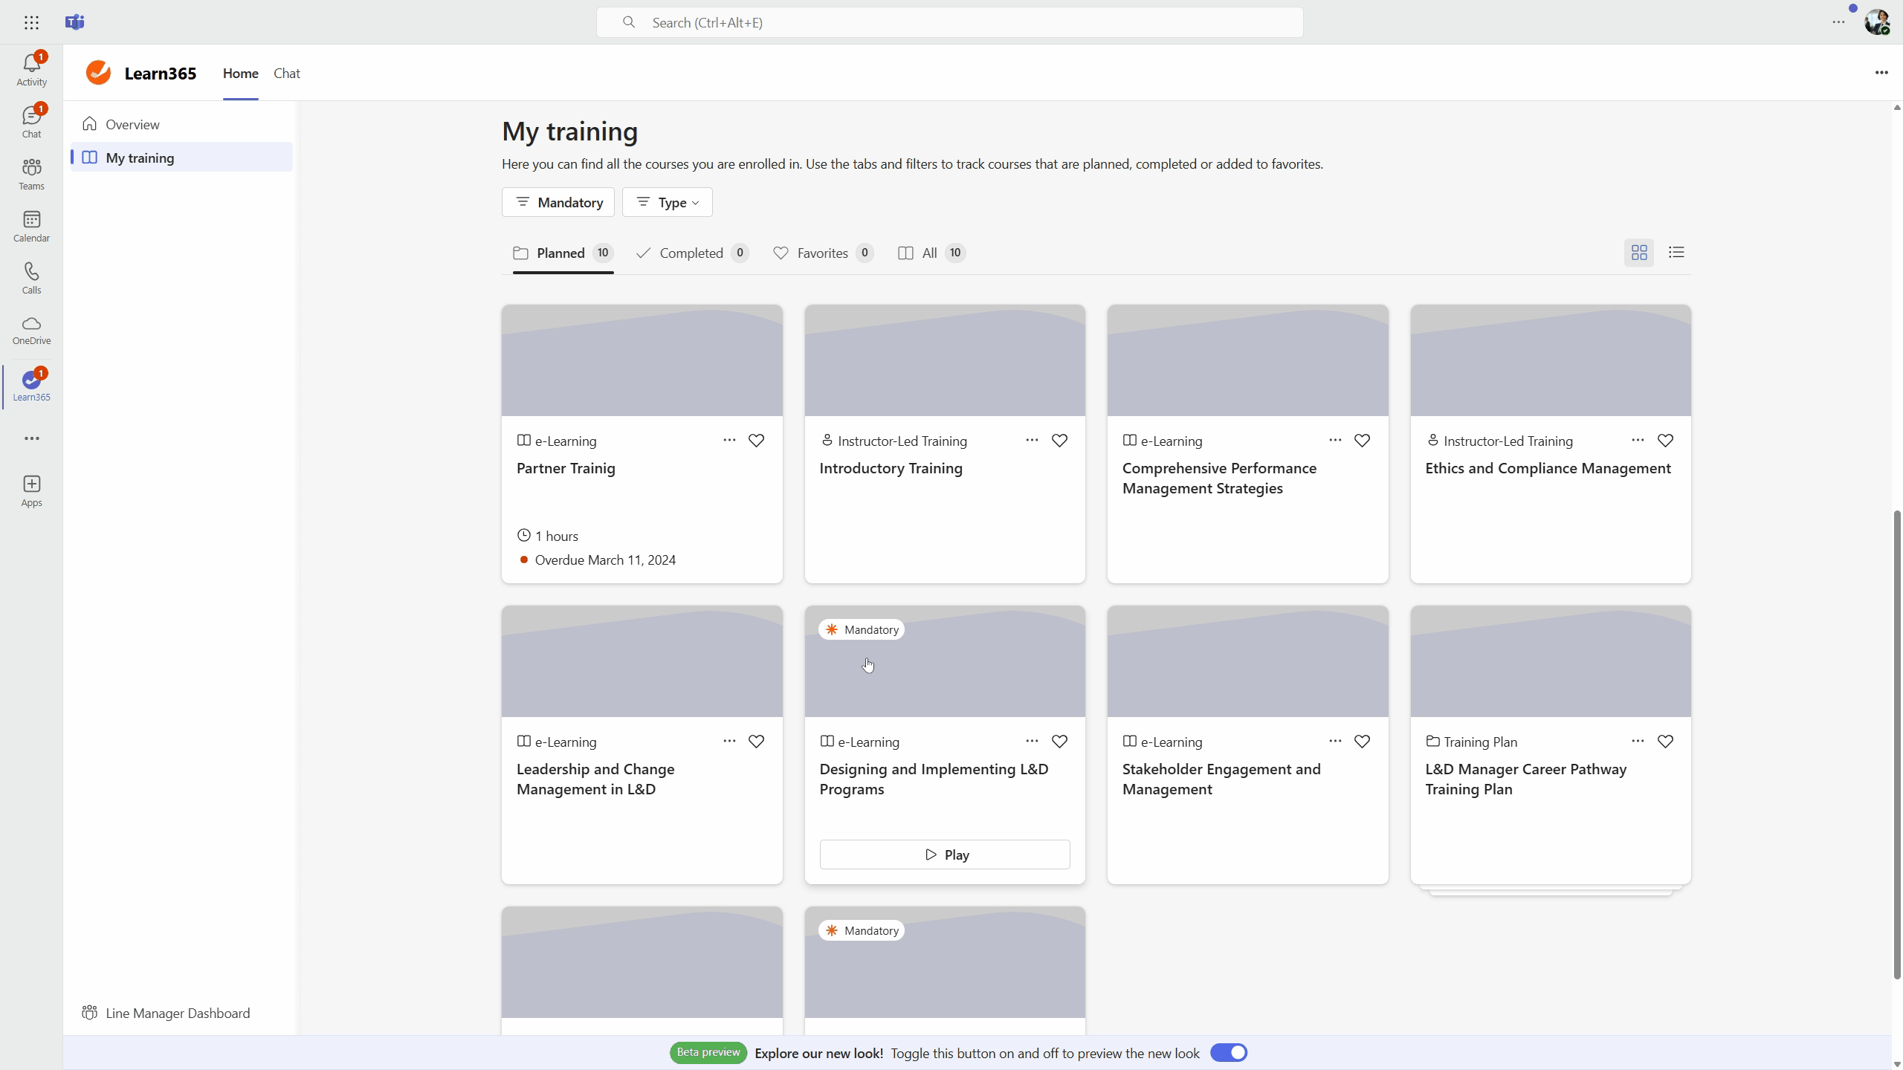Open Activity in the Teams rail
Image resolution: width=1903 pixels, height=1070 pixels.
click(x=31, y=70)
